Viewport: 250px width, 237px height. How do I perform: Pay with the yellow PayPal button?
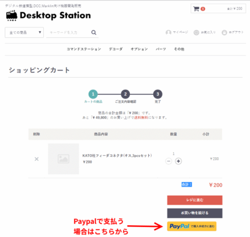(x=192, y=226)
